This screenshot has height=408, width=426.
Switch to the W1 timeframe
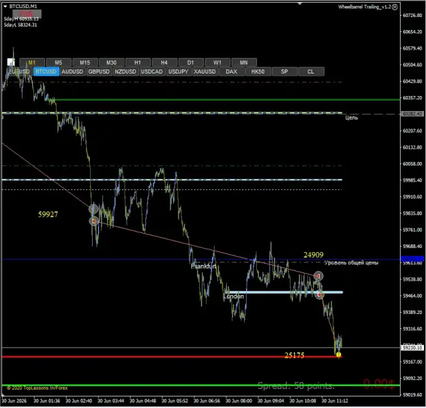click(217, 63)
